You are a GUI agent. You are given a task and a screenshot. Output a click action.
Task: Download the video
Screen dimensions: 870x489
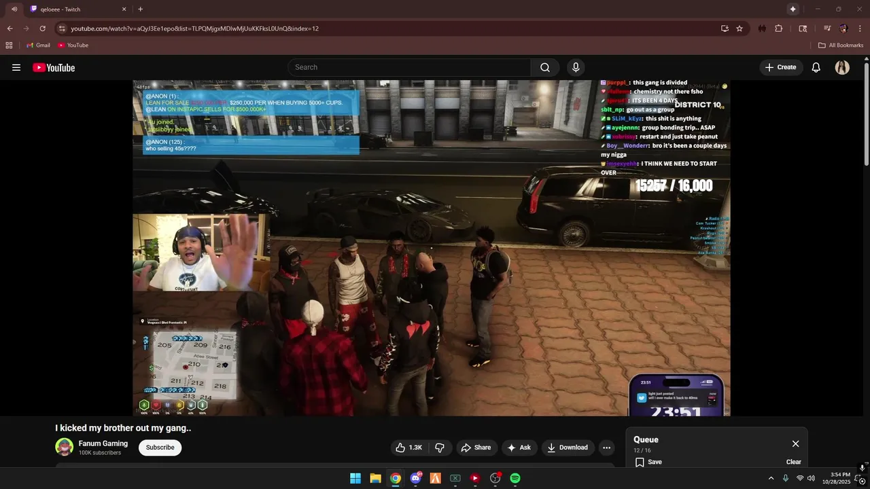point(568,448)
